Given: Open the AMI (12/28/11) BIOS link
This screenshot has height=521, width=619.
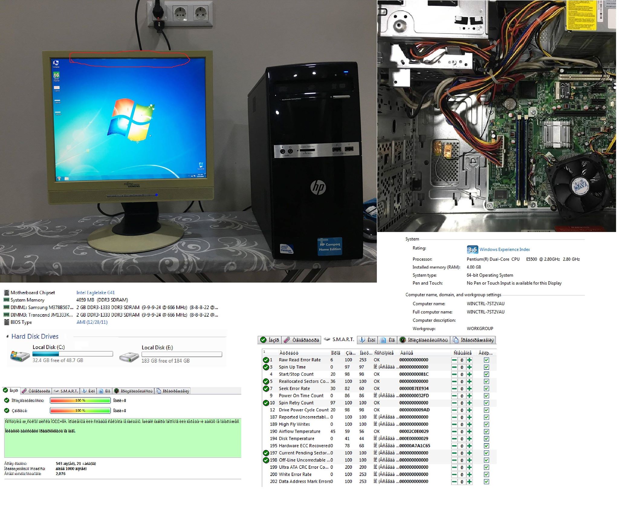Looking at the screenshot, I should (x=92, y=322).
